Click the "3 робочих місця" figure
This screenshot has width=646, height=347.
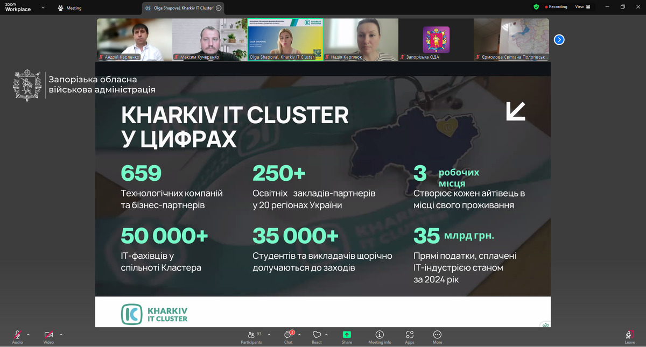point(446,176)
